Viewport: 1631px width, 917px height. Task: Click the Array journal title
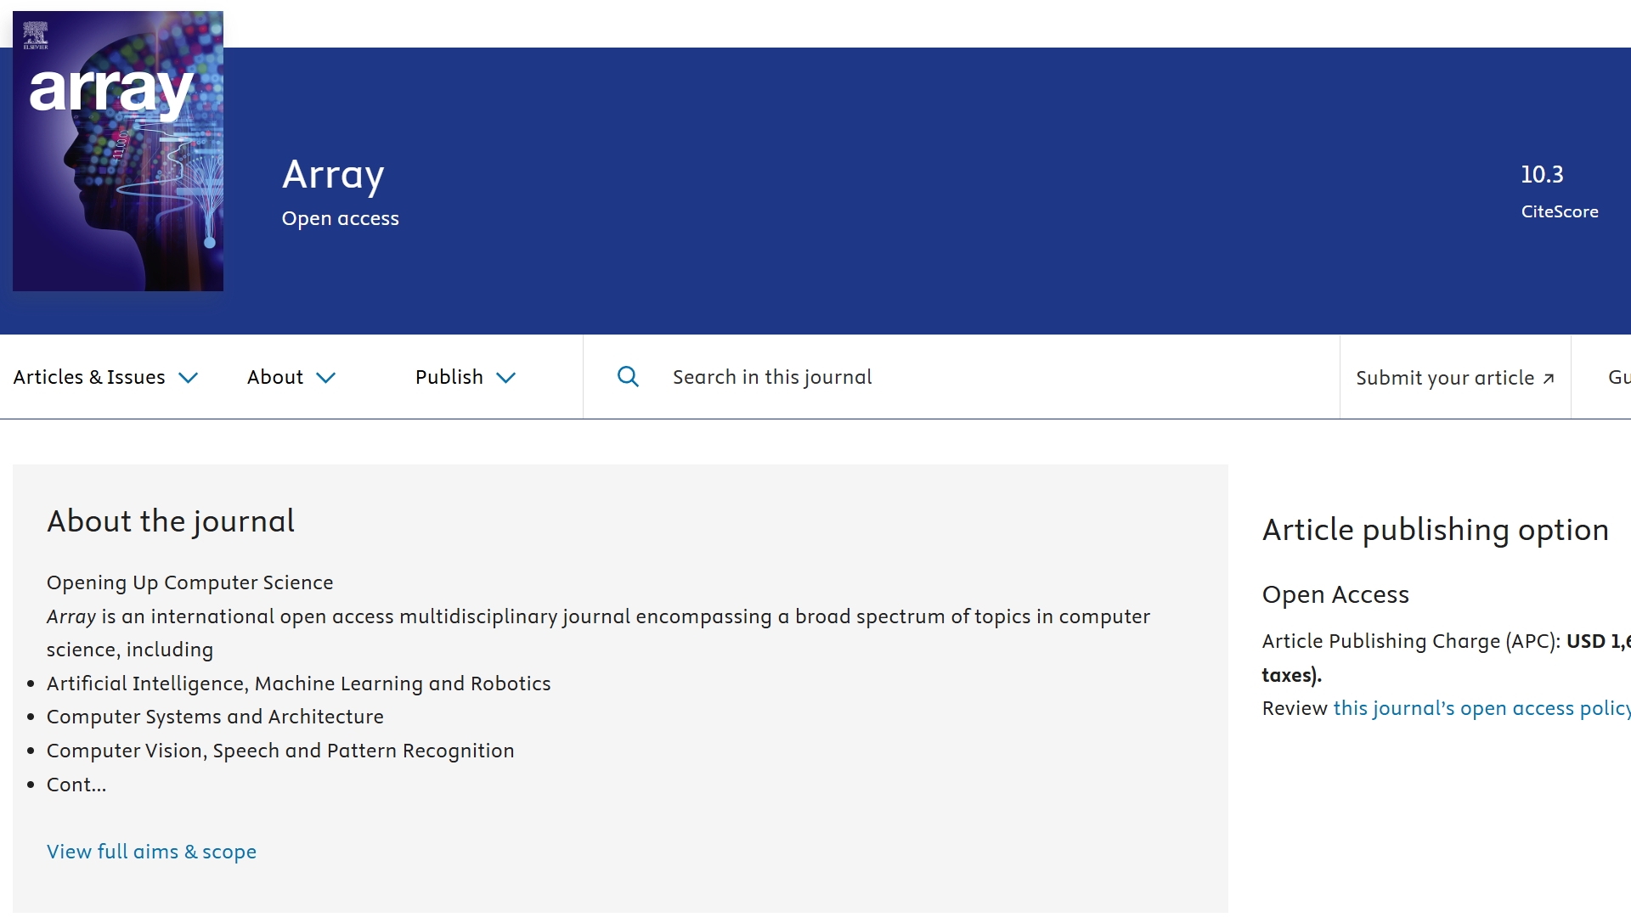(333, 175)
